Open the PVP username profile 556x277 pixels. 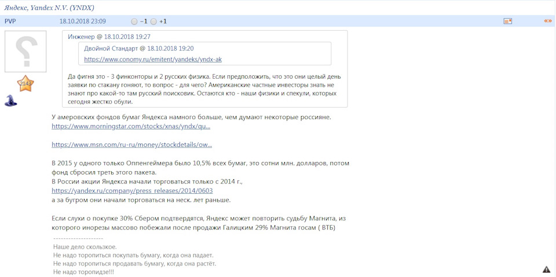pyautogui.click(x=10, y=21)
